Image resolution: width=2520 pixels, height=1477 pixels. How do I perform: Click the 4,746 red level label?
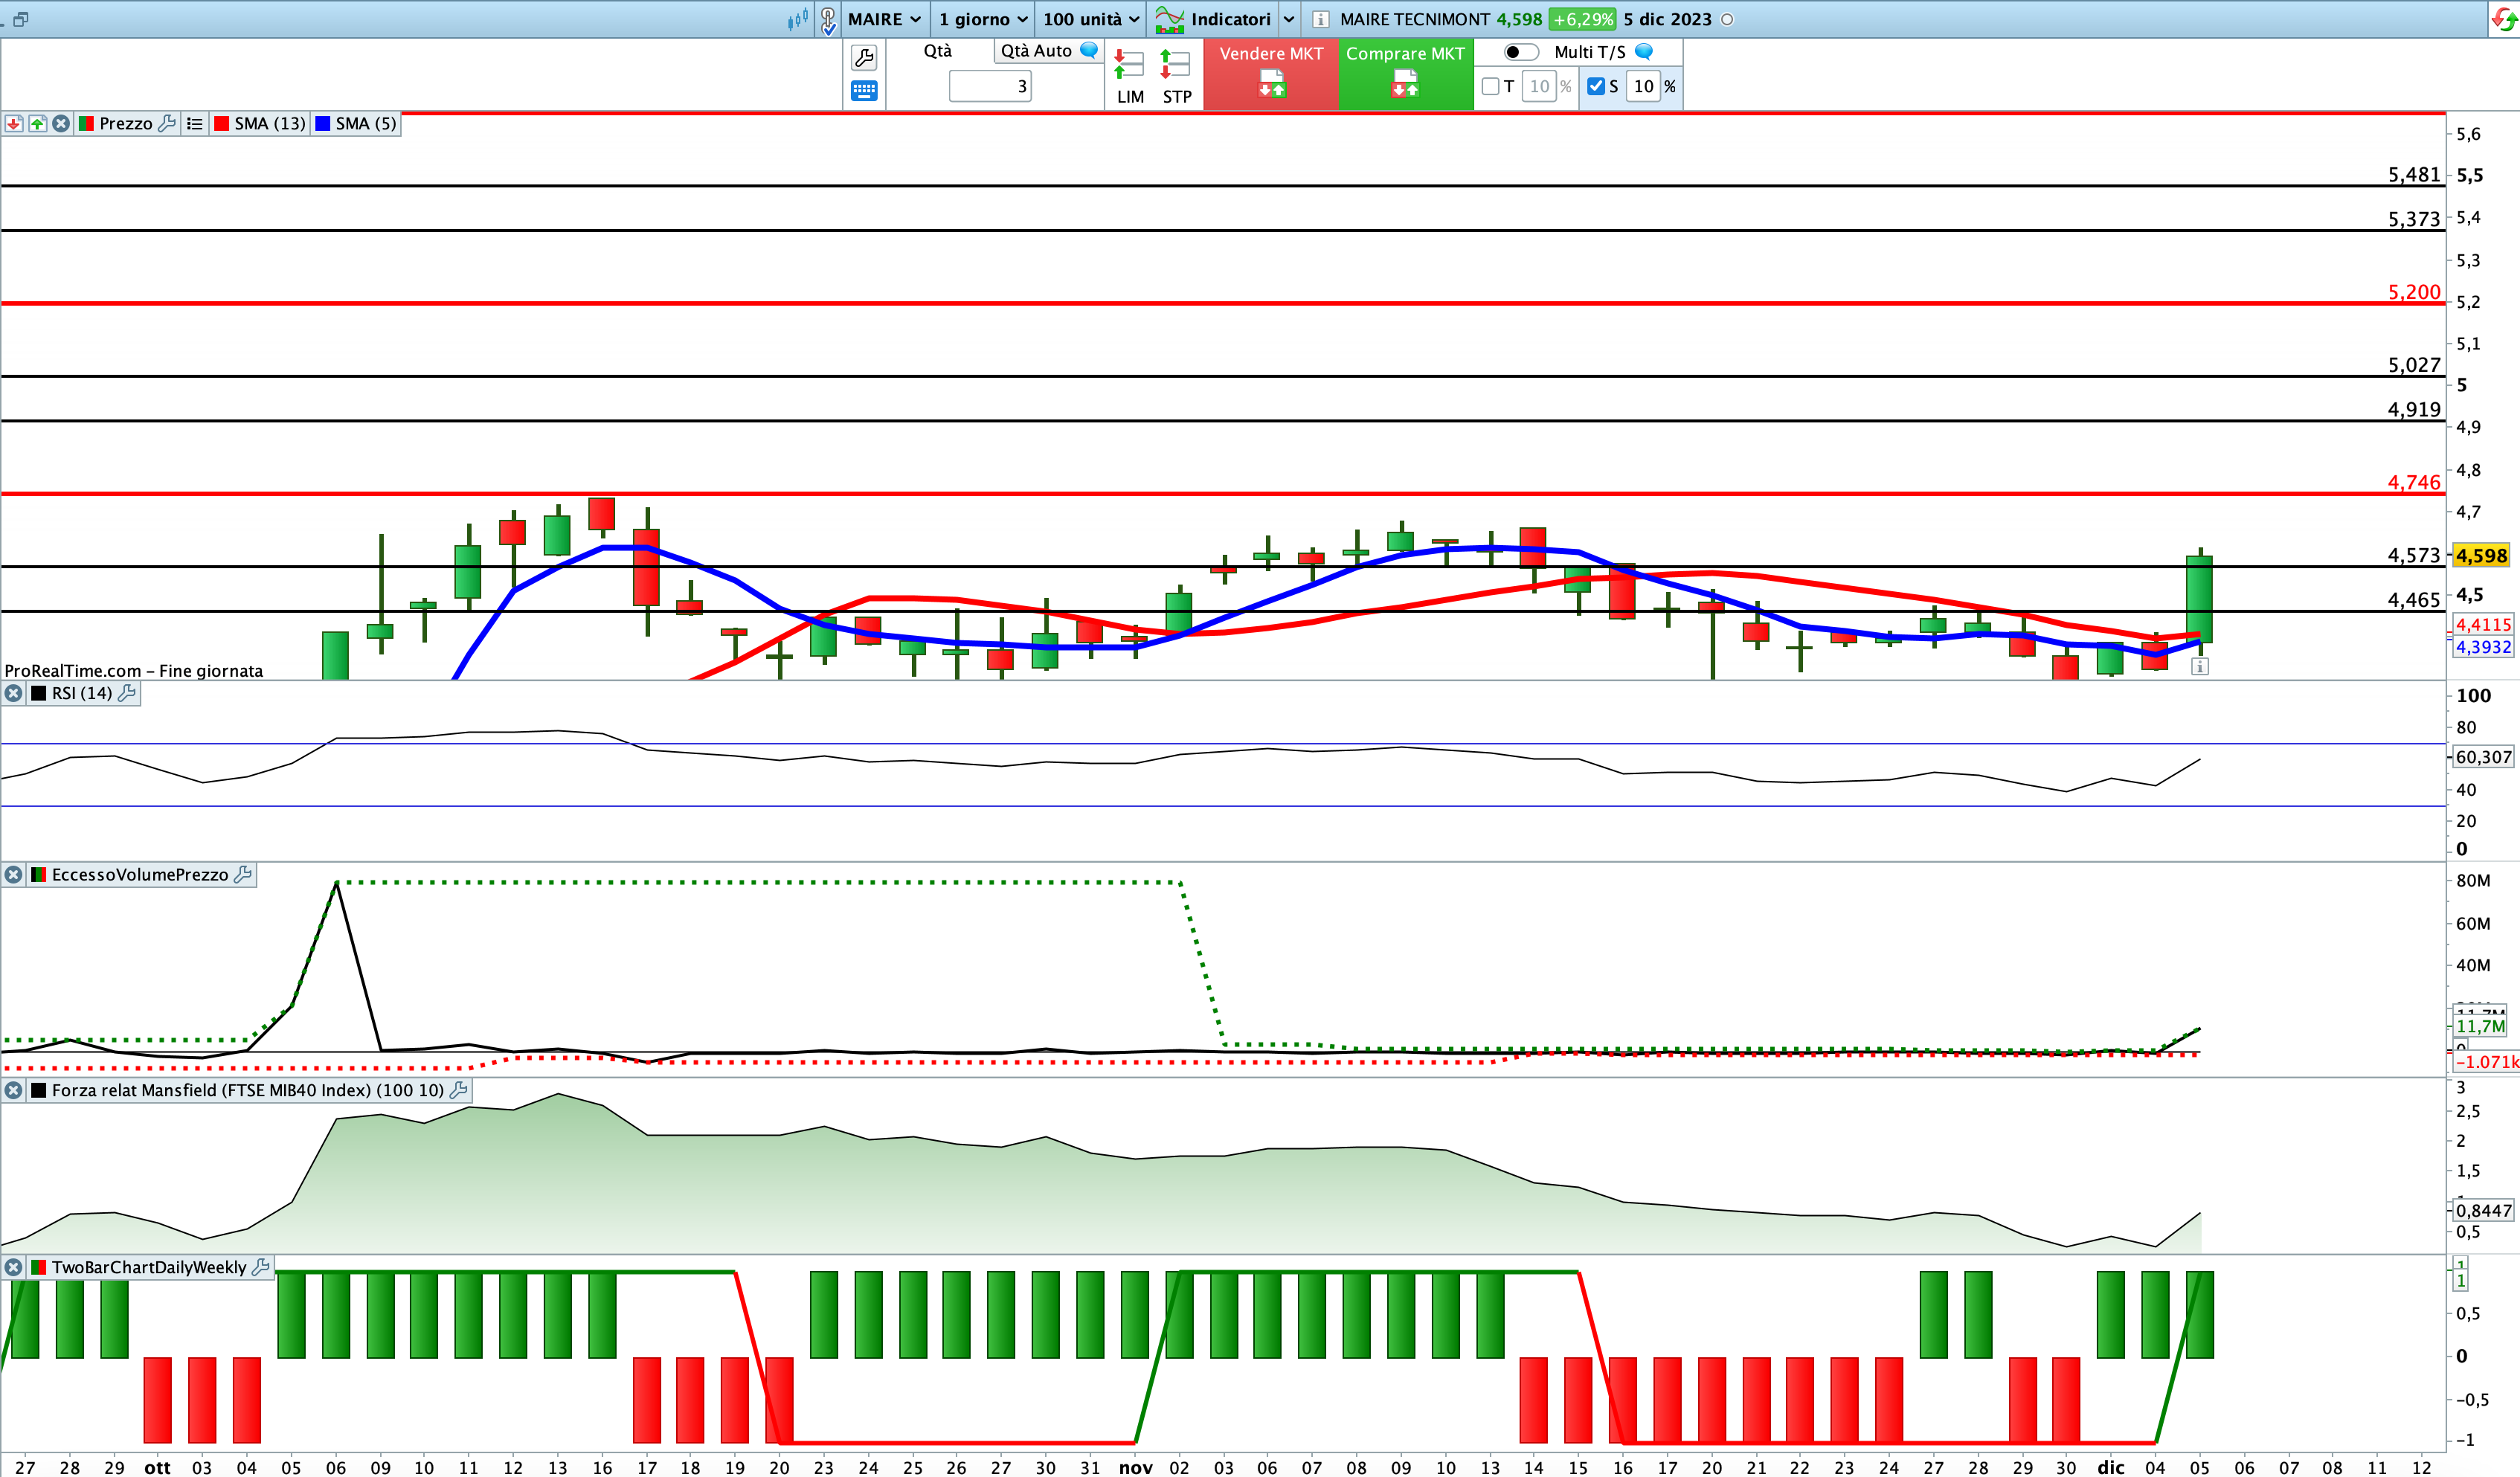click(2414, 482)
